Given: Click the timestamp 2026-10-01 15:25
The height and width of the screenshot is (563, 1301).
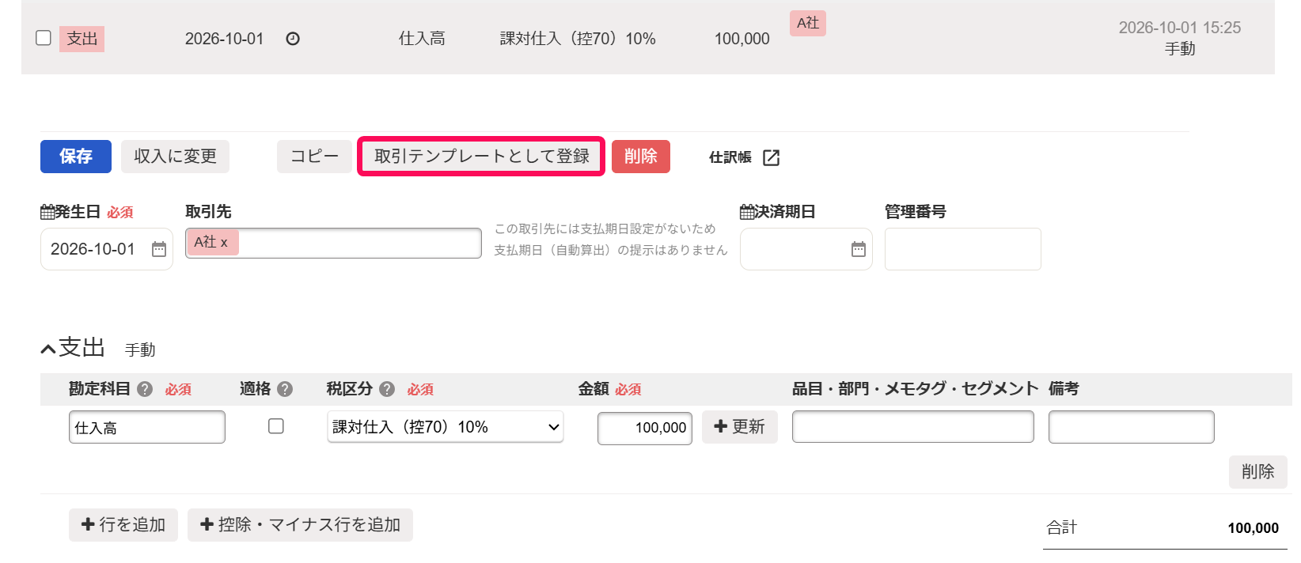Looking at the screenshot, I should pyautogui.click(x=1180, y=28).
